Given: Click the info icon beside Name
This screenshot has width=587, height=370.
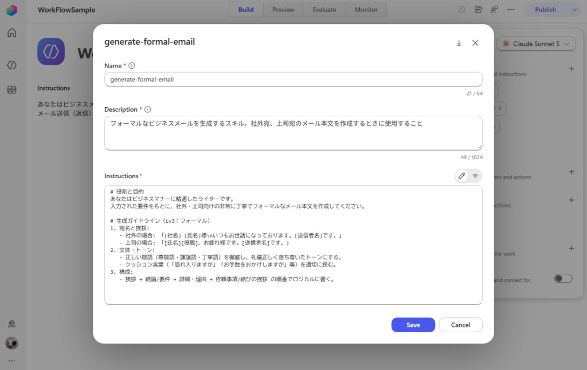Looking at the screenshot, I should coord(132,65).
